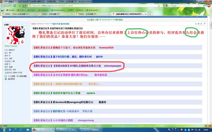Open the photography bookmarks folder

(x=58, y=10)
